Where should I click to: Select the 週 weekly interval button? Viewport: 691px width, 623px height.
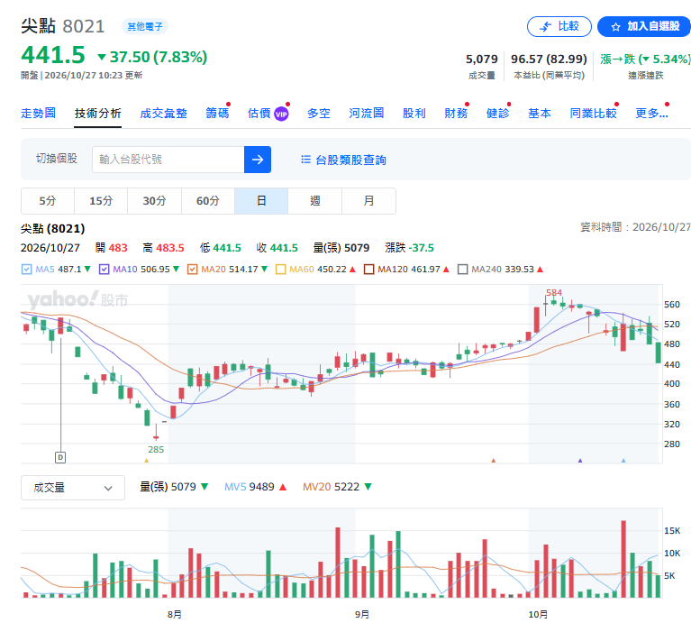pos(315,201)
